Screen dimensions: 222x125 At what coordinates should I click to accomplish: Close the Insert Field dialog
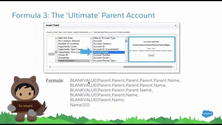tap(176, 25)
